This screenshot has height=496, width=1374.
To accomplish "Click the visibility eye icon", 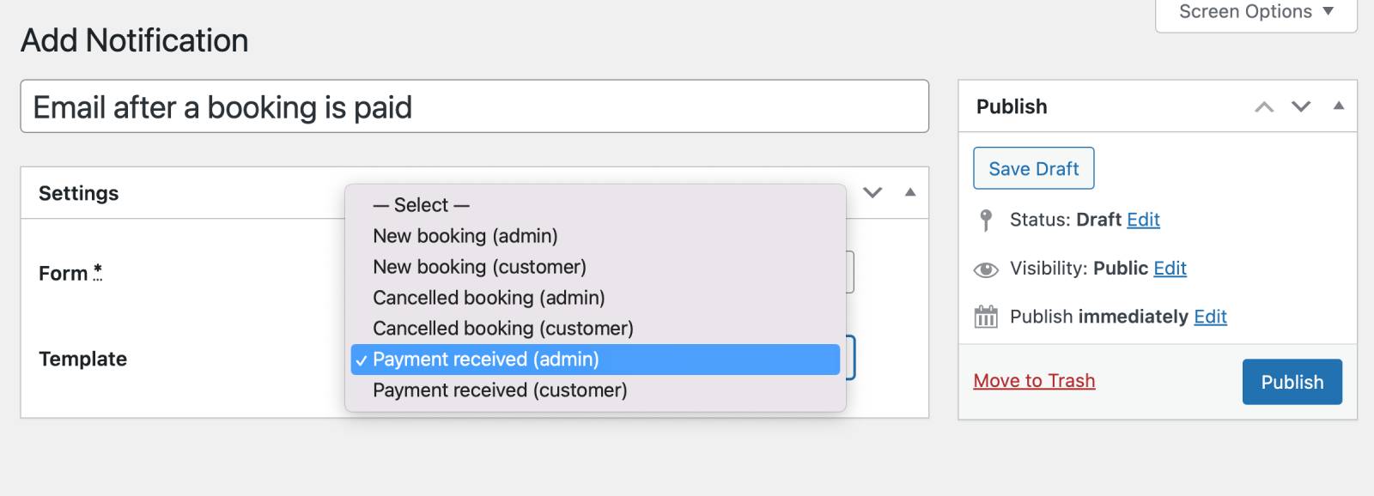I will [986, 269].
